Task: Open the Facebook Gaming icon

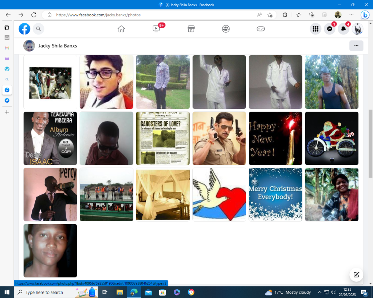Action: coord(261,29)
